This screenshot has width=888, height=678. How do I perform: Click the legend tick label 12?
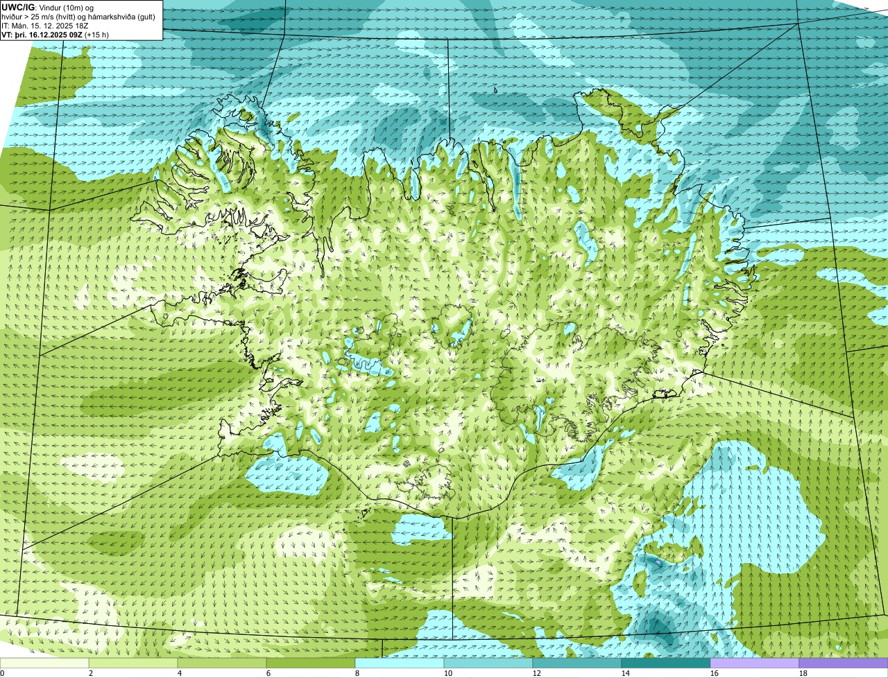(537, 673)
